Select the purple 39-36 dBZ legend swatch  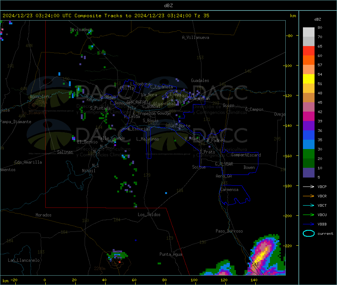point(309,126)
